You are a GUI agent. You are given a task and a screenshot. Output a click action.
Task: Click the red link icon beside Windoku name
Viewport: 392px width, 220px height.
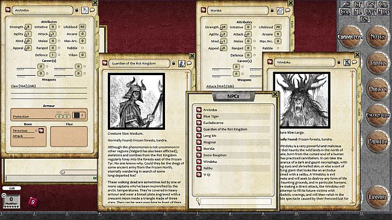(270, 61)
